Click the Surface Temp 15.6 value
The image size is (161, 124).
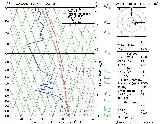[144, 57]
